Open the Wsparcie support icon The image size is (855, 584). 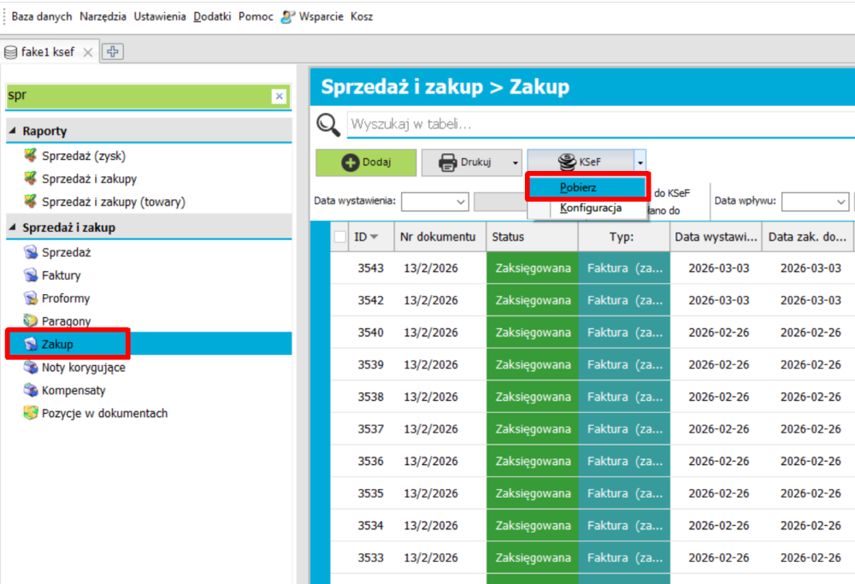[288, 16]
